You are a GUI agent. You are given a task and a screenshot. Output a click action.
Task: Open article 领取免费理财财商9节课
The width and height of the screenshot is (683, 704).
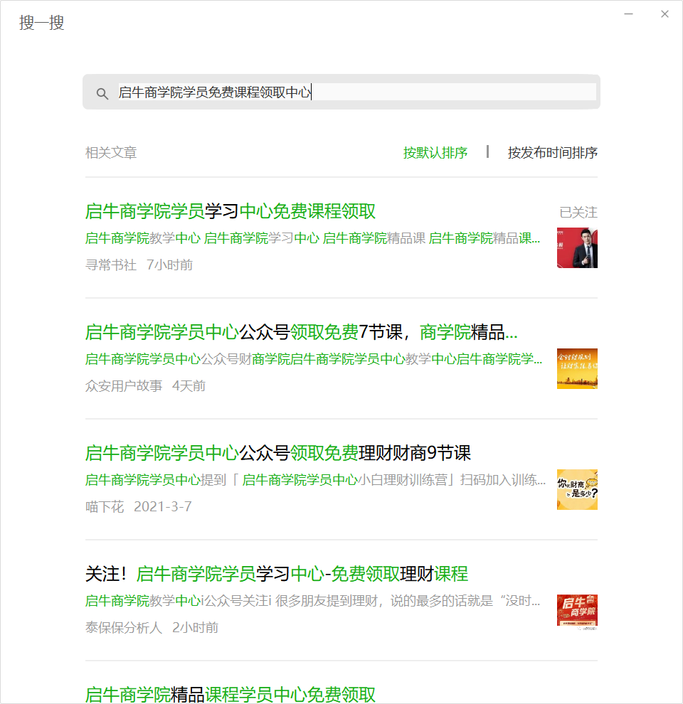pos(277,453)
